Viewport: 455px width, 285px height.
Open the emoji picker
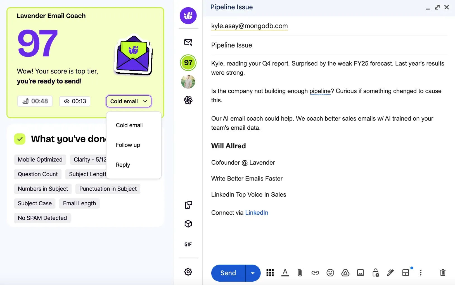[330, 273]
